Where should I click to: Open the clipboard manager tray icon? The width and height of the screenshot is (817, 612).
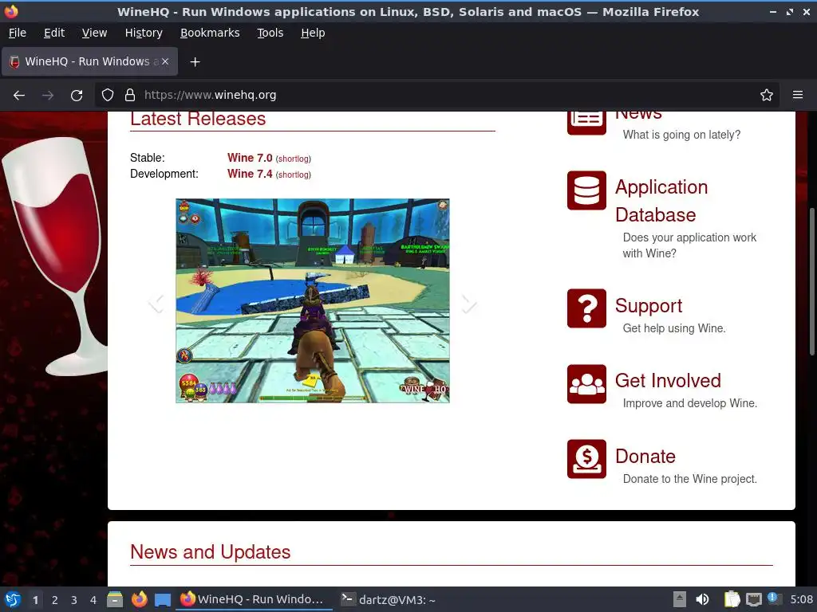click(732, 599)
